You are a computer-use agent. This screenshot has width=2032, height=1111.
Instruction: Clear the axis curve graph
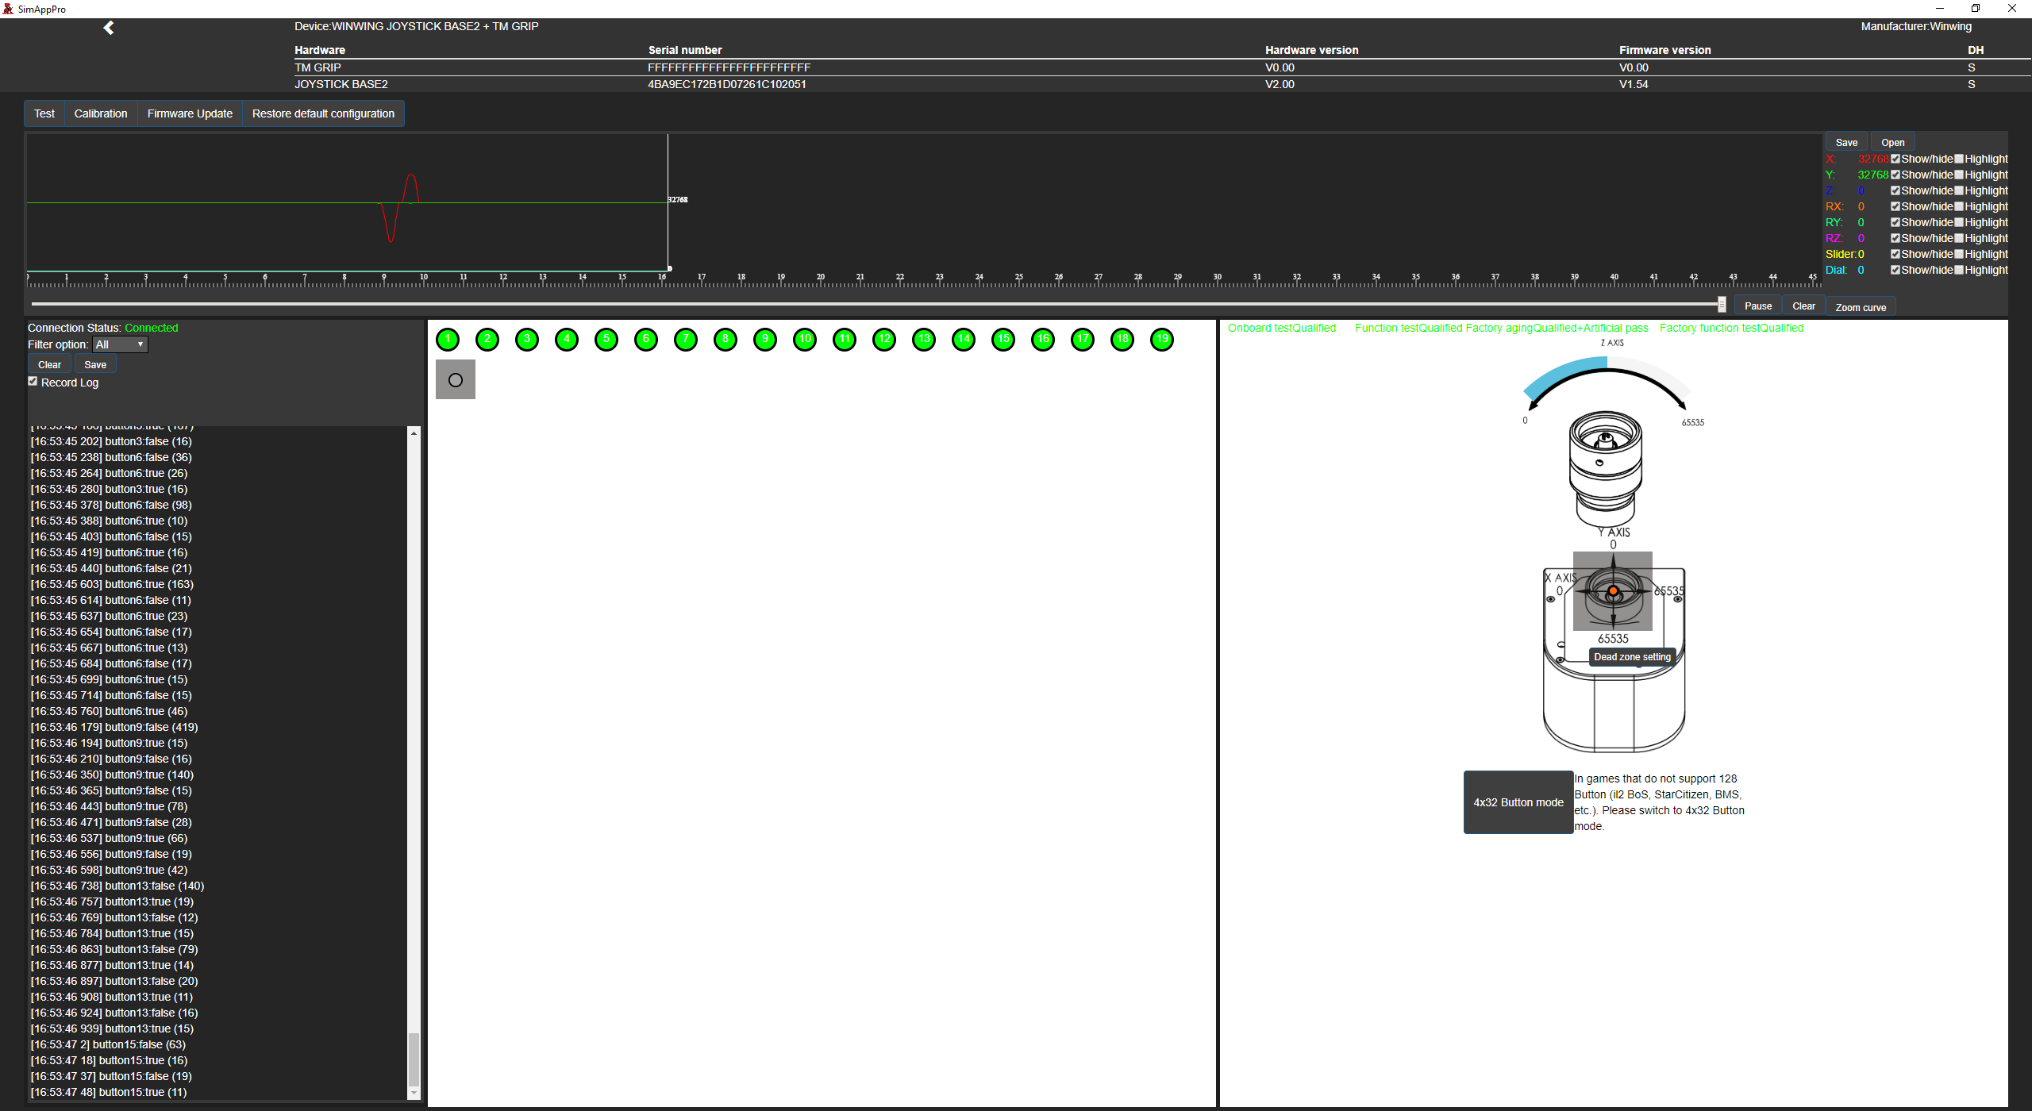tap(1803, 306)
